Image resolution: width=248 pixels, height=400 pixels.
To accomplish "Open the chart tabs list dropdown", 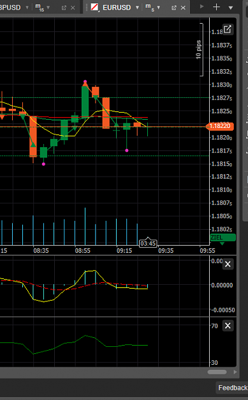I will [x=230, y=8].
